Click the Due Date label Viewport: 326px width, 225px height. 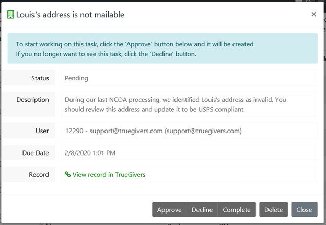(36, 153)
